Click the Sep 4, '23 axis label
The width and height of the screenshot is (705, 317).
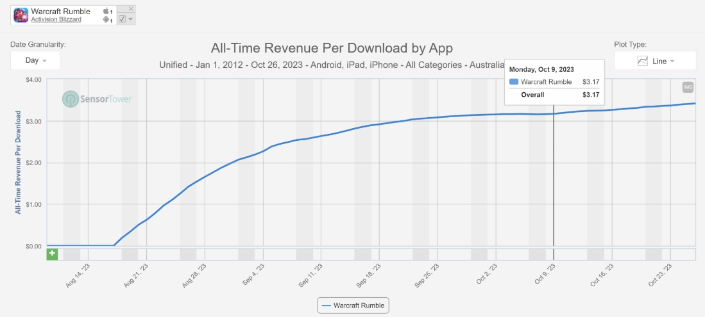click(x=255, y=275)
